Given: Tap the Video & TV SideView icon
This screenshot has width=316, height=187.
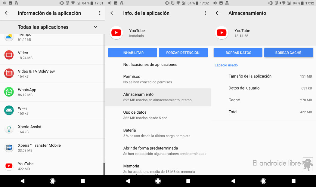Looking at the screenshot, I should 9,73.
